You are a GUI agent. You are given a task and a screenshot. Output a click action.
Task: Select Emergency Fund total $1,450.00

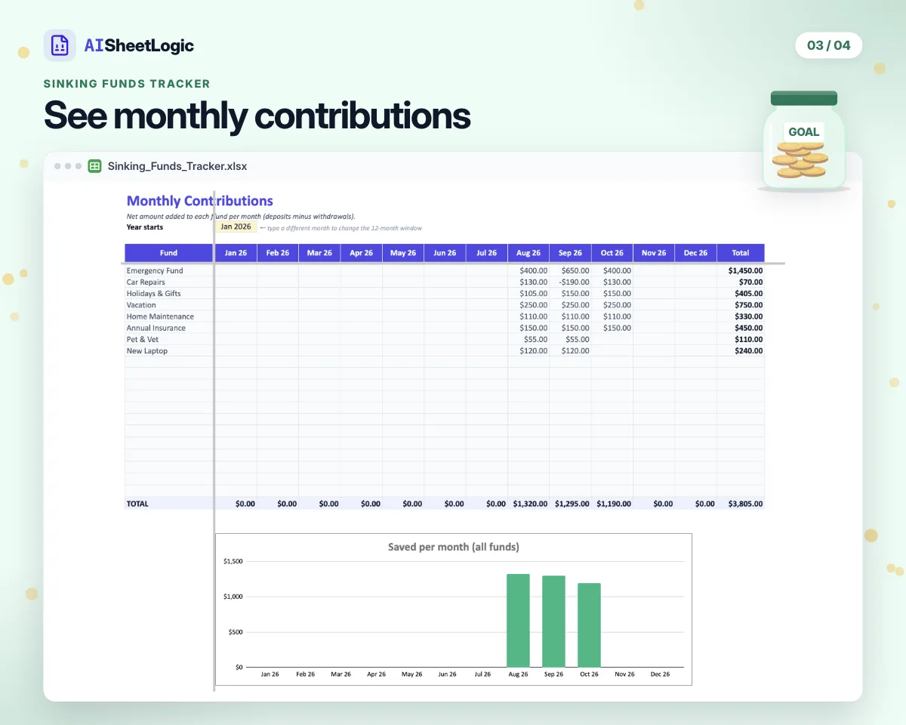click(x=741, y=270)
